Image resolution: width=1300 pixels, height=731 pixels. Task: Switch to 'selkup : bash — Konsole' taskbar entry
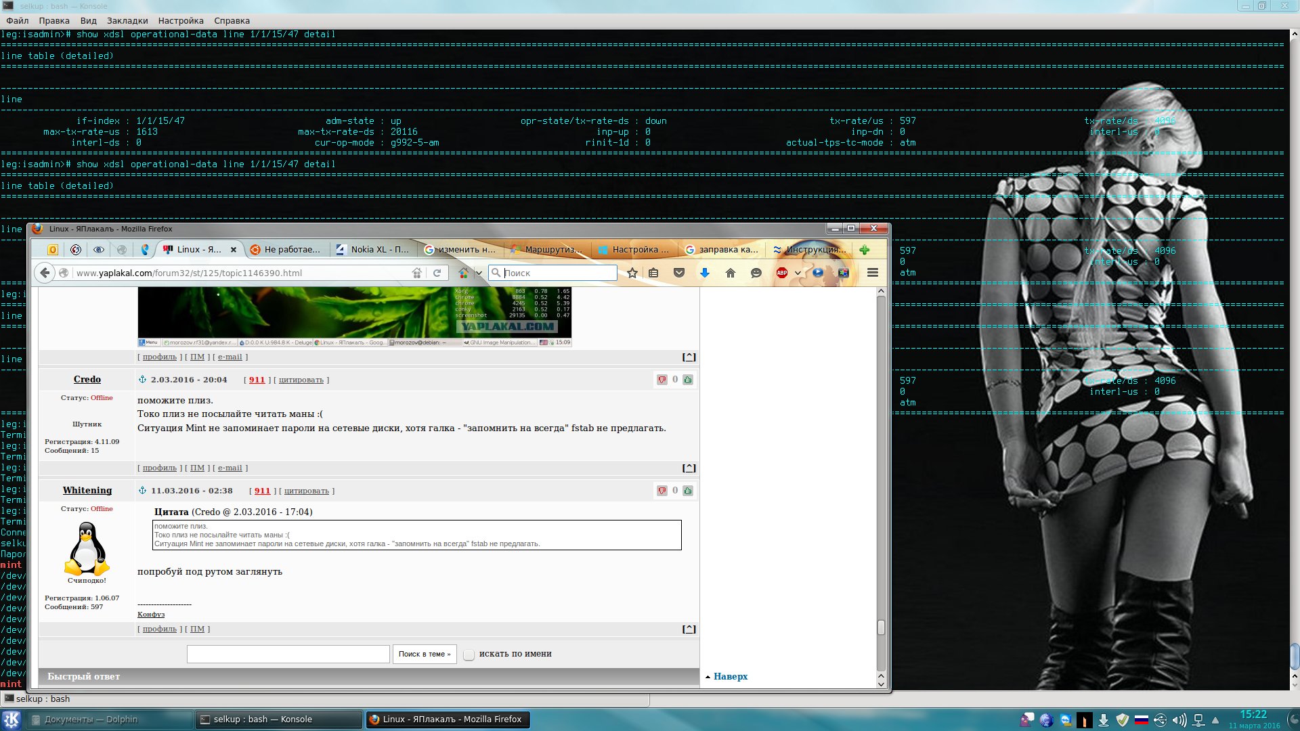pos(279,719)
